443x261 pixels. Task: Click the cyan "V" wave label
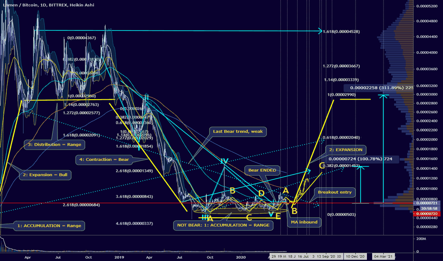point(270,214)
